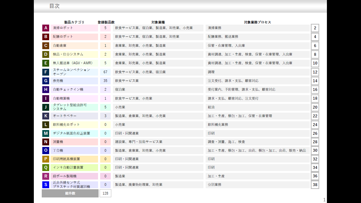Click page number box 14

[x=315, y=81]
